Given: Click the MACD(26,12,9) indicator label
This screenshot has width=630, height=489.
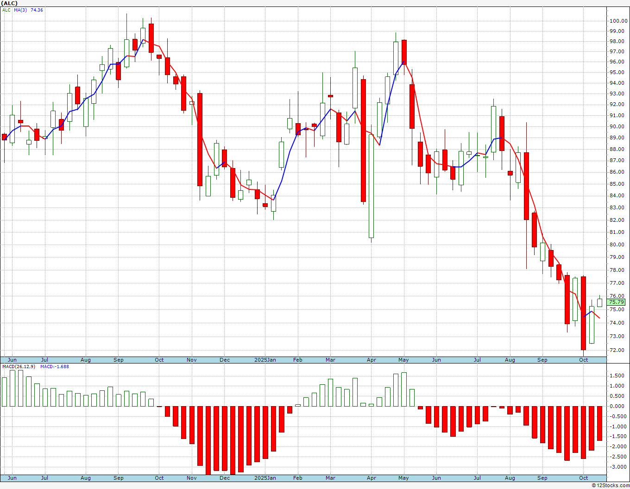Looking at the screenshot, I should [19, 367].
